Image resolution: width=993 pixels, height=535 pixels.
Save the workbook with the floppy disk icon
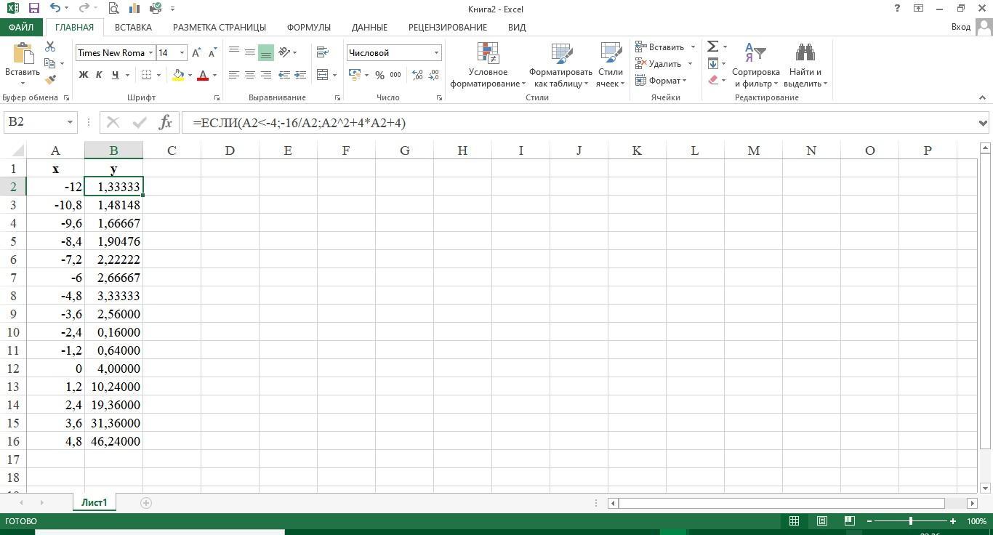(x=33, y=9)
